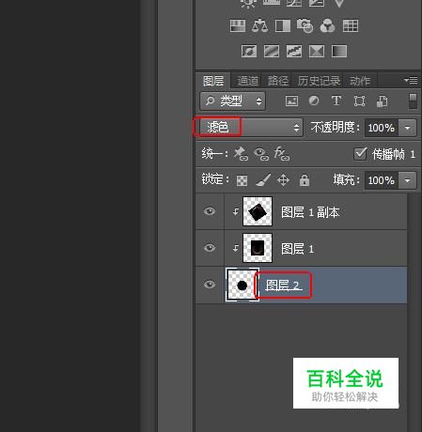The image size is (422, 432).
Task: Open the 滤色 blend mode dropdown
Action: [x=250, y=127]
